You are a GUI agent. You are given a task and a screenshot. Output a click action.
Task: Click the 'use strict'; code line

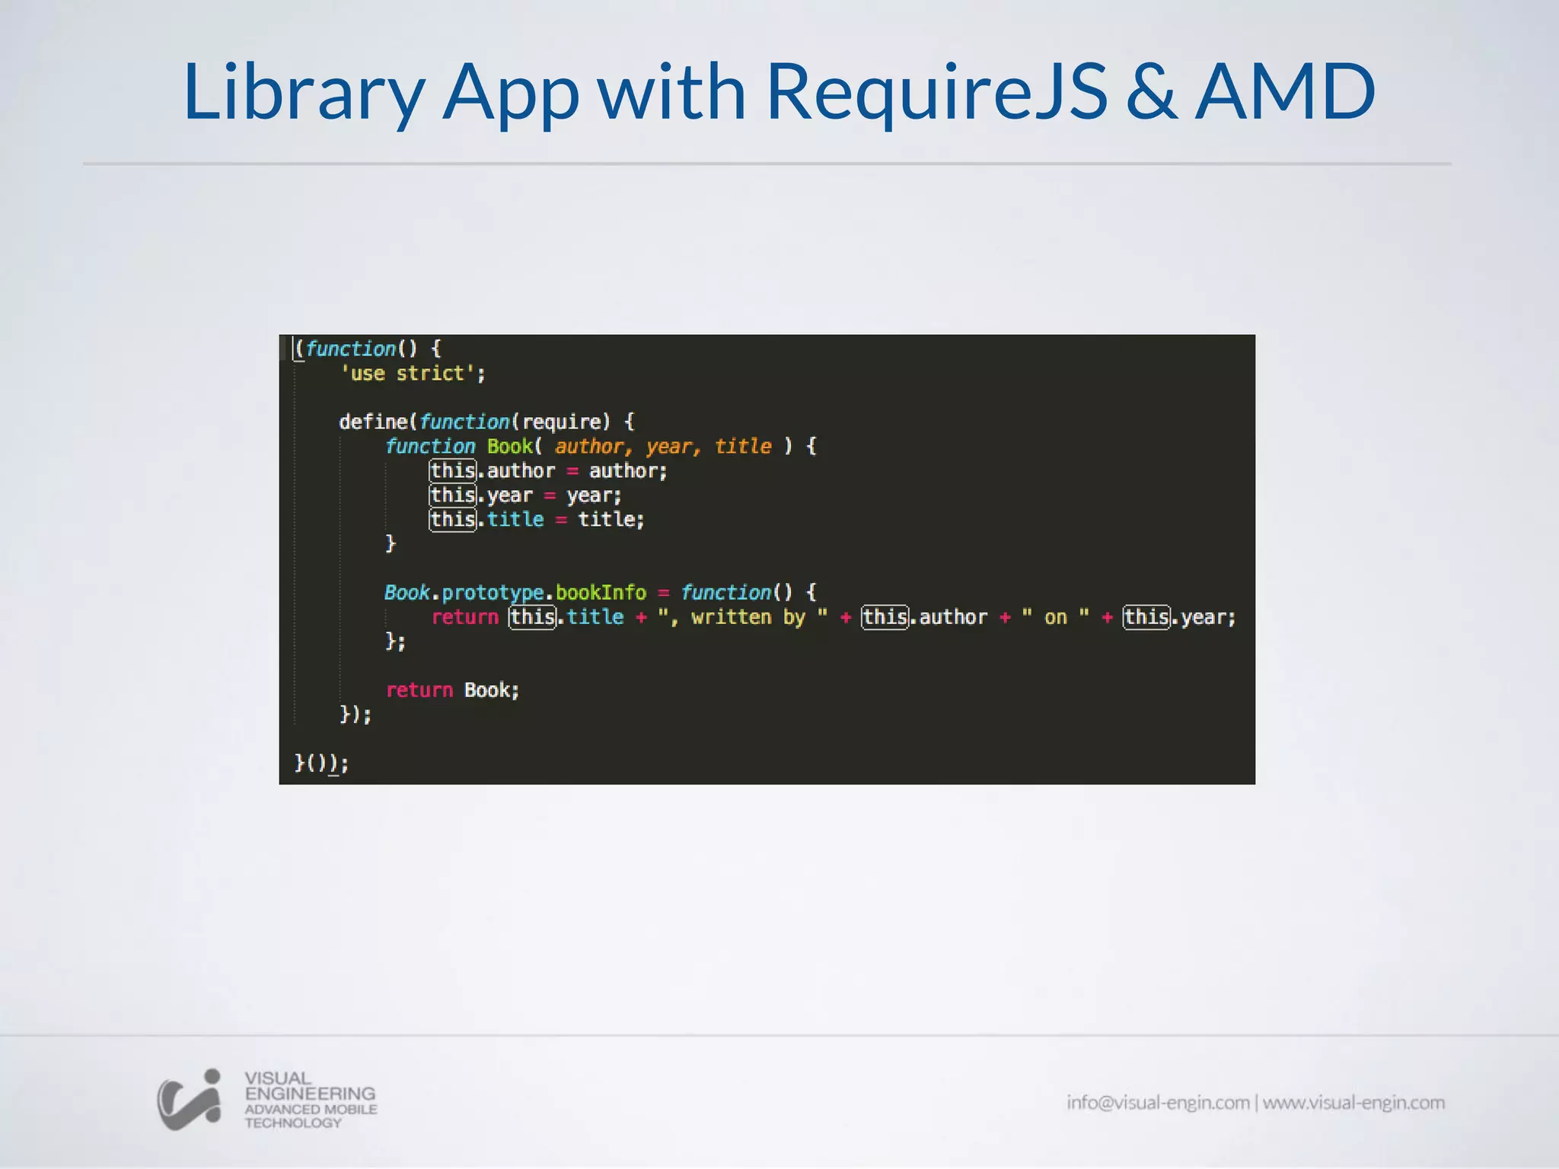[x=413, y=374]
